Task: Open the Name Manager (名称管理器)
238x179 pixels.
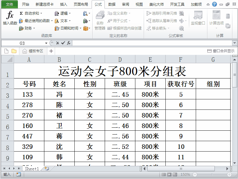Action: point(100,21)
